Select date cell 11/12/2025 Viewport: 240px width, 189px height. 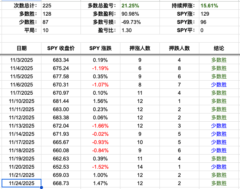[x=21, y=117]
